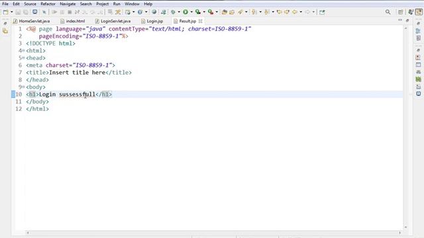424x238 pixels.
Task: Click the Suspend debug icon
Action: coord(62,12)
